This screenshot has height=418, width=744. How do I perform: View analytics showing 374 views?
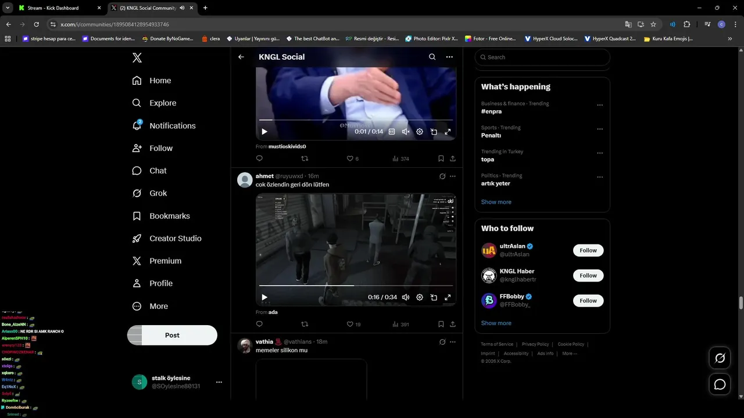400,158
